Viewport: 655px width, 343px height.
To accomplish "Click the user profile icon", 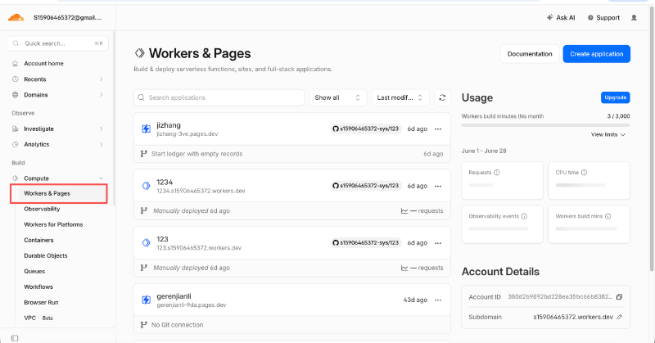I will (x=634, y=17).
